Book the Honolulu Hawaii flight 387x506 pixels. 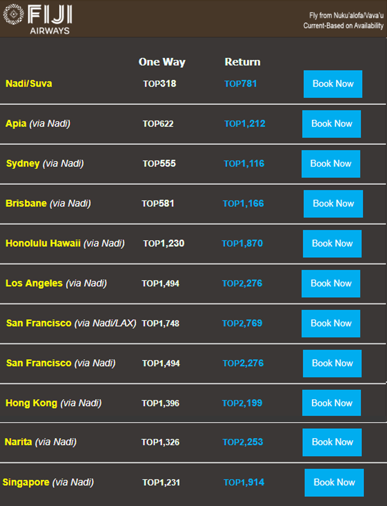click(x=332, y=244)
